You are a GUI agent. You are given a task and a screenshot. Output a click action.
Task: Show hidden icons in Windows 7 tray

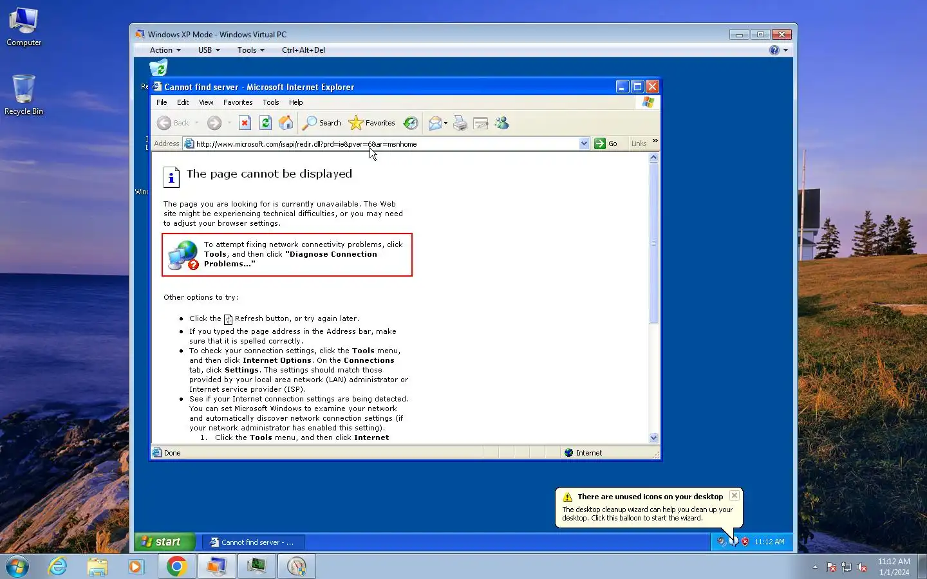coord(815,567)
